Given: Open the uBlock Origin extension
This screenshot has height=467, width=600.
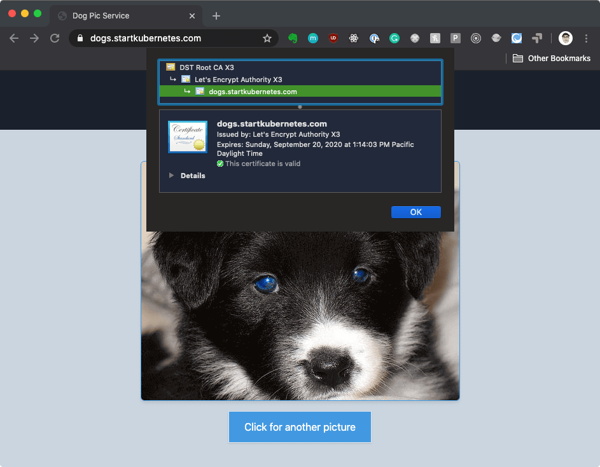Looking at the screenshot, I should click(333, 38).
